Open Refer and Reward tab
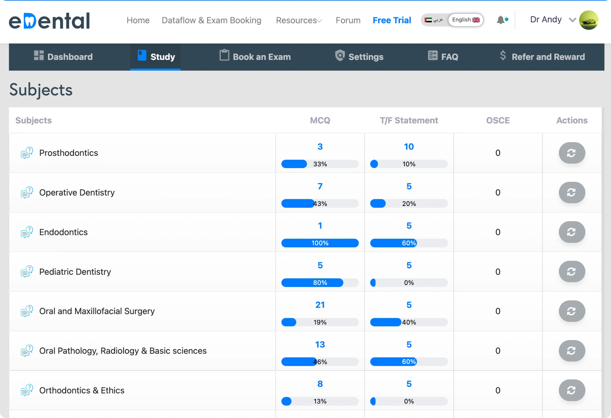611x418 pixels. pos(542,57)
